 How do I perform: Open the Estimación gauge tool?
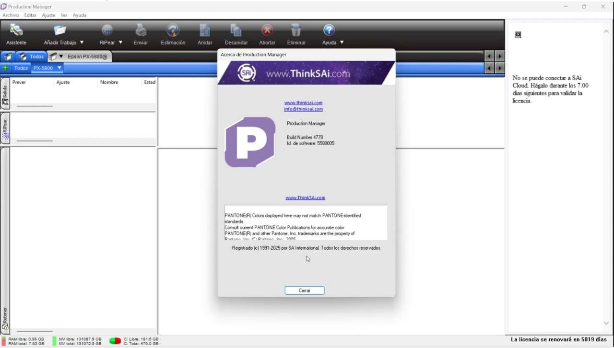[x=173, y=31]
